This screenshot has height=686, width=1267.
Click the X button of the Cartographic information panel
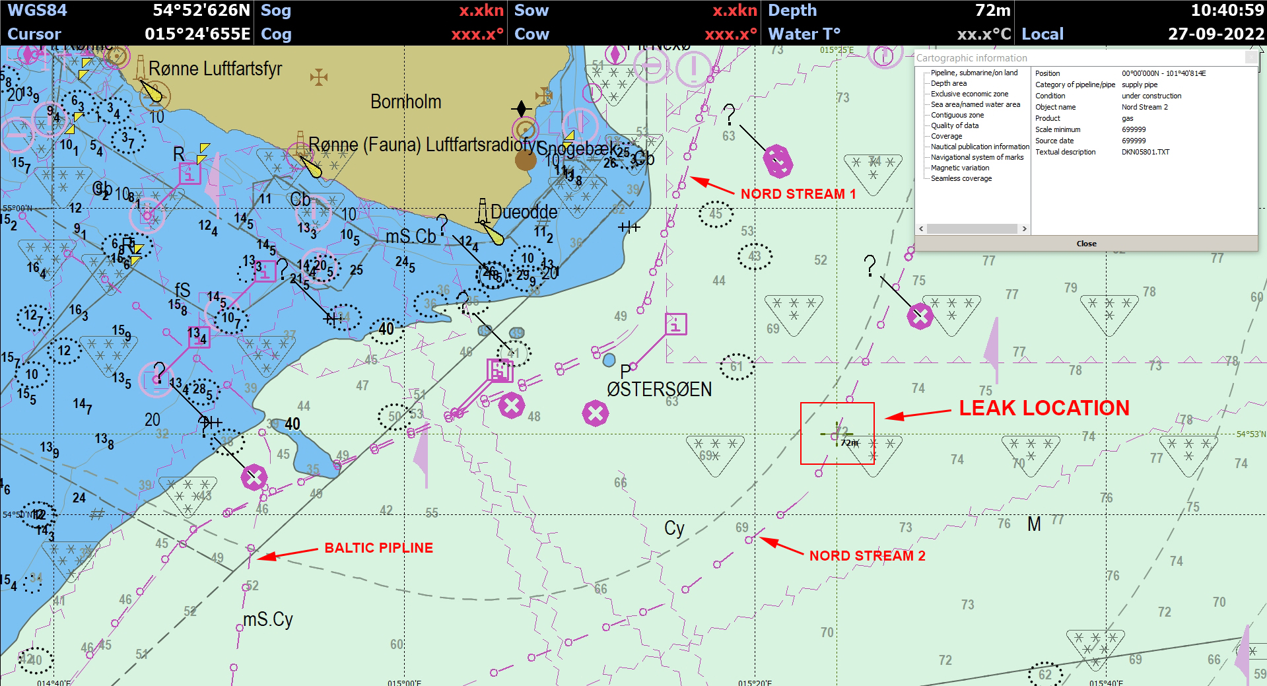(1251, 57)
